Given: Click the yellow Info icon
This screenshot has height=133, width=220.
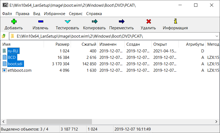Looking at the screenshot, I should point(176,21).
